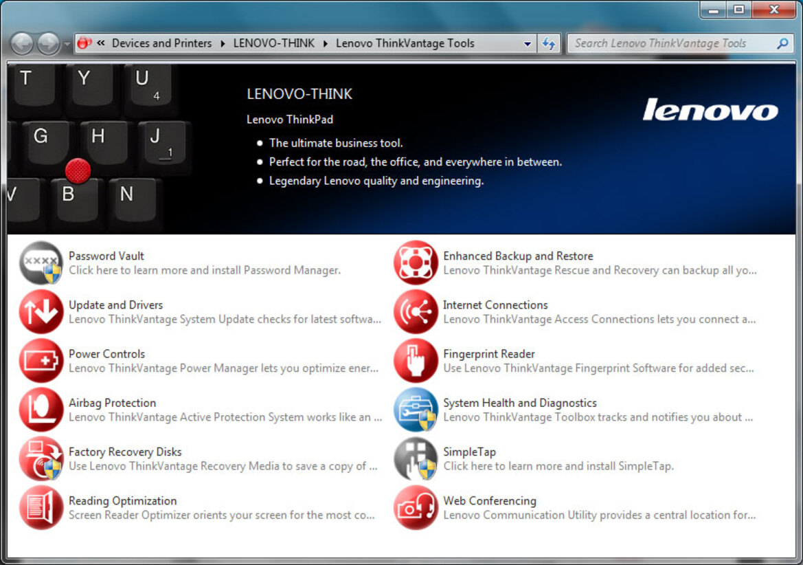Click the back navigation arrow
The image size is (803, 565).
tap(22, 43)
